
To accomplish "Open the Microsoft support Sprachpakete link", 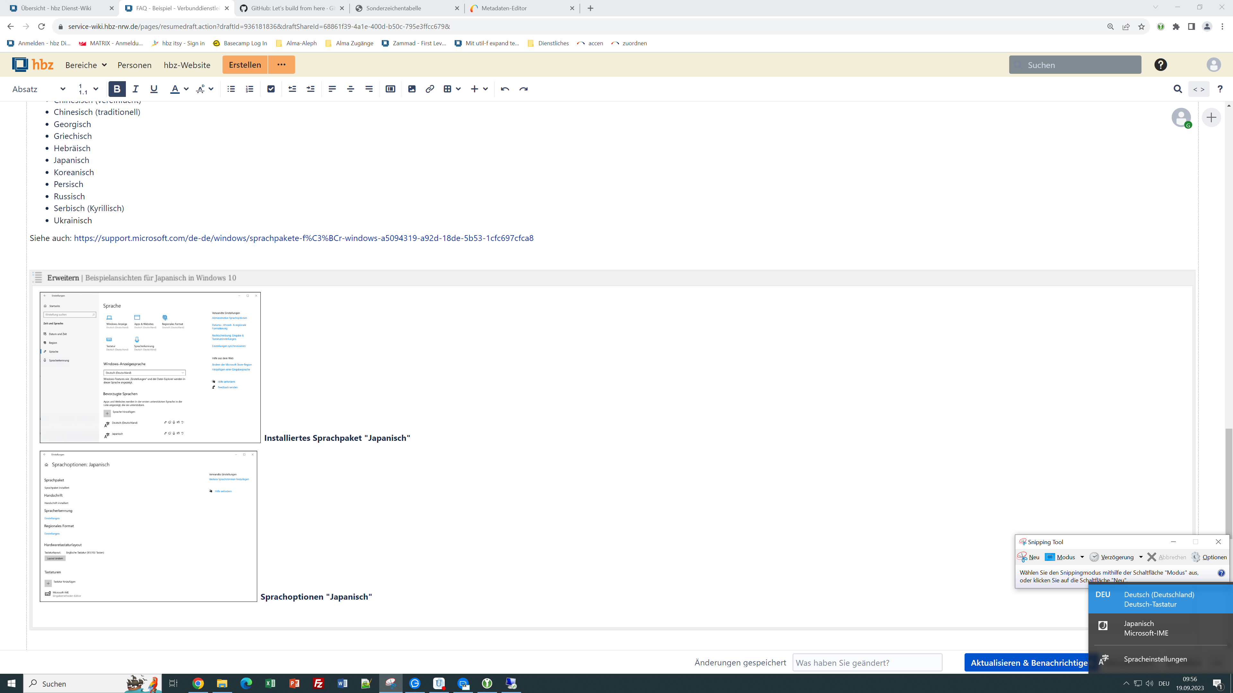I will [x=303, y=238].
